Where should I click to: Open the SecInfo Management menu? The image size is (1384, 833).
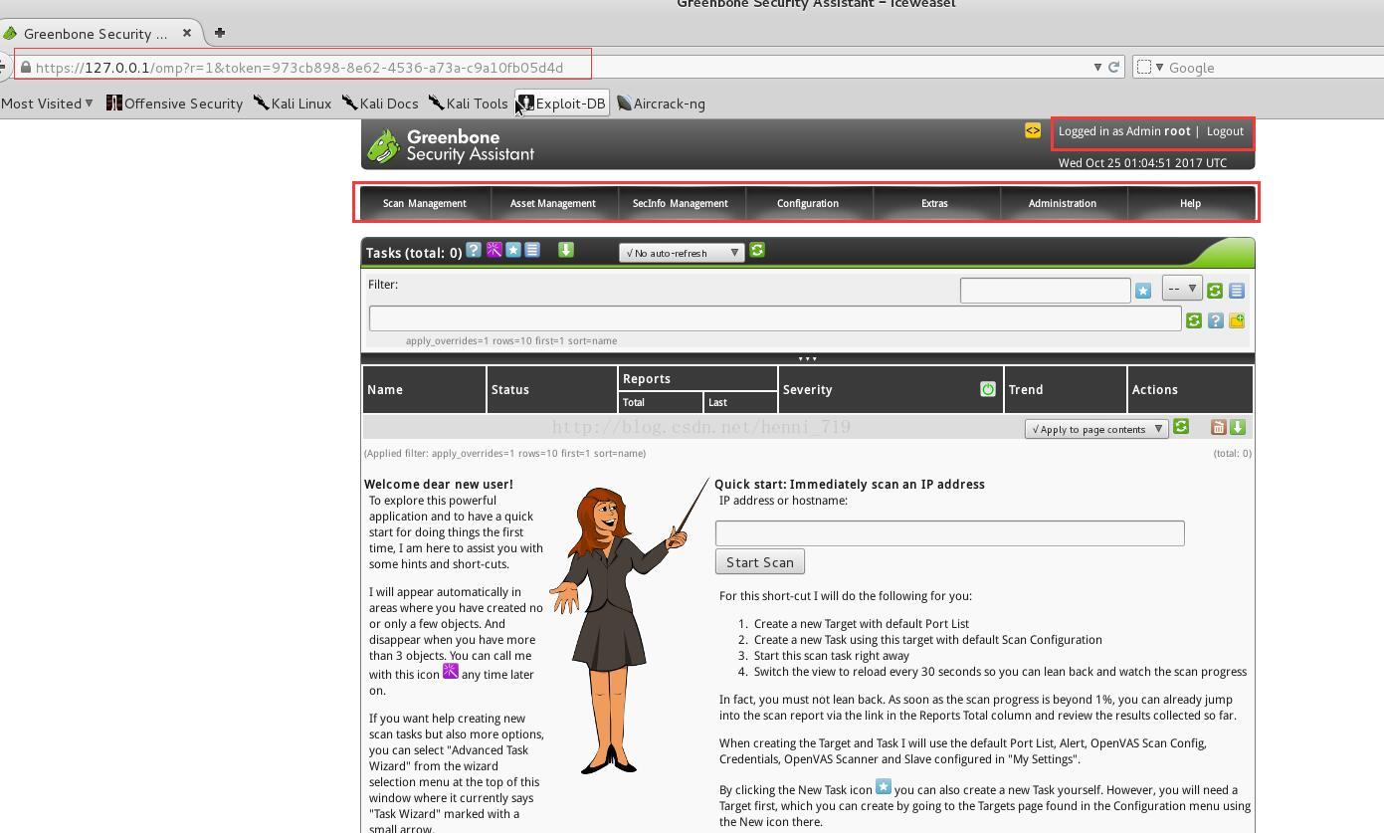pyautogui.click(x=681, y=203)
